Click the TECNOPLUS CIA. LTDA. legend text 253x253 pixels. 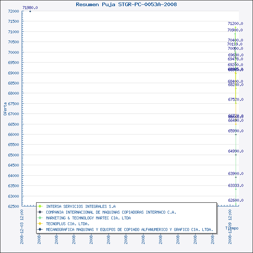[68, 224]
